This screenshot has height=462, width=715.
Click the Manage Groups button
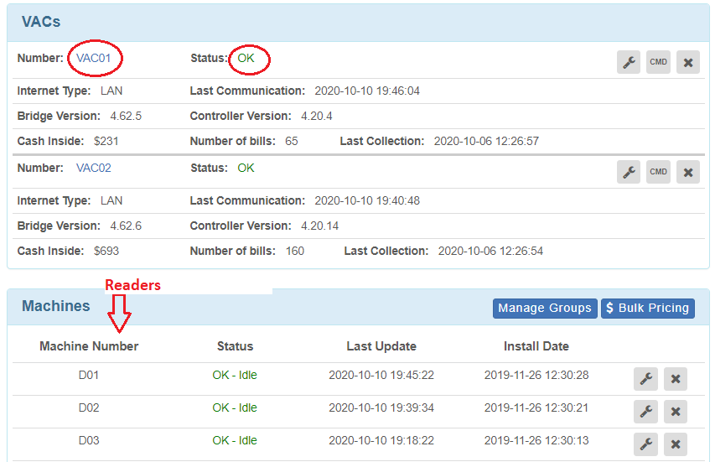pyautogui.click(x=545, y=309)
